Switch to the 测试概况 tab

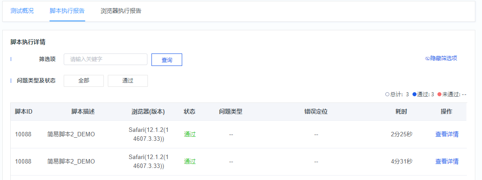[x=22, y=11]
